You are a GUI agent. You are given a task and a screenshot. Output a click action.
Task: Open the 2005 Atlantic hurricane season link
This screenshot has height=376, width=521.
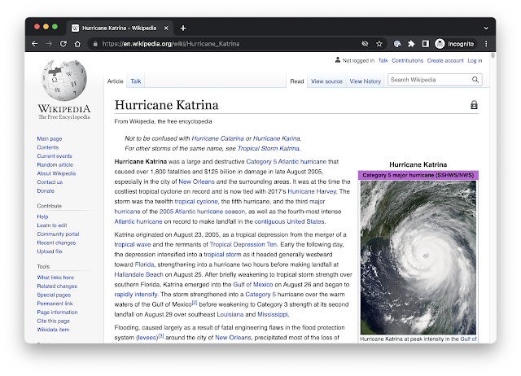(202, 212)
